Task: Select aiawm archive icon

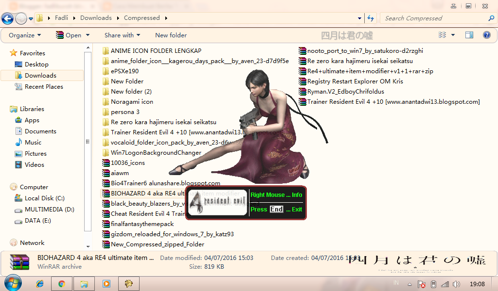Action: [x=106, y=173]
